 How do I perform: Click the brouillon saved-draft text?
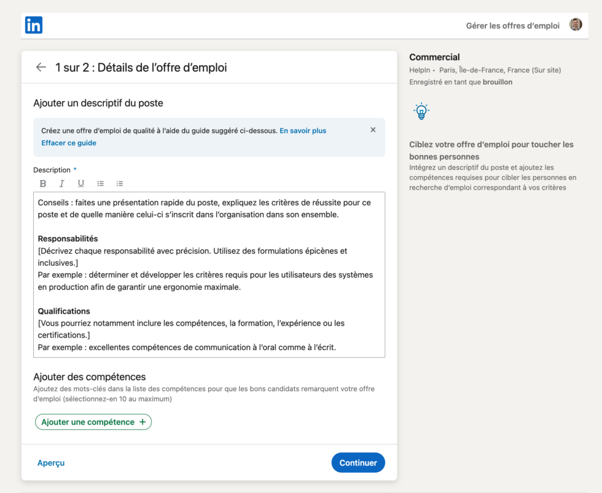click(498, 81)
